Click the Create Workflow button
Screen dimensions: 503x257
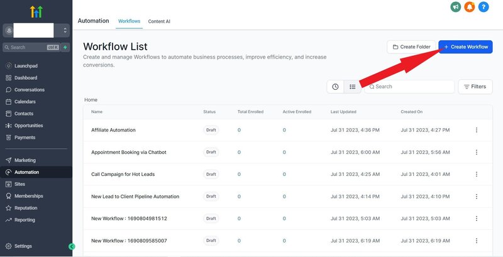click(x=465, y=46)
